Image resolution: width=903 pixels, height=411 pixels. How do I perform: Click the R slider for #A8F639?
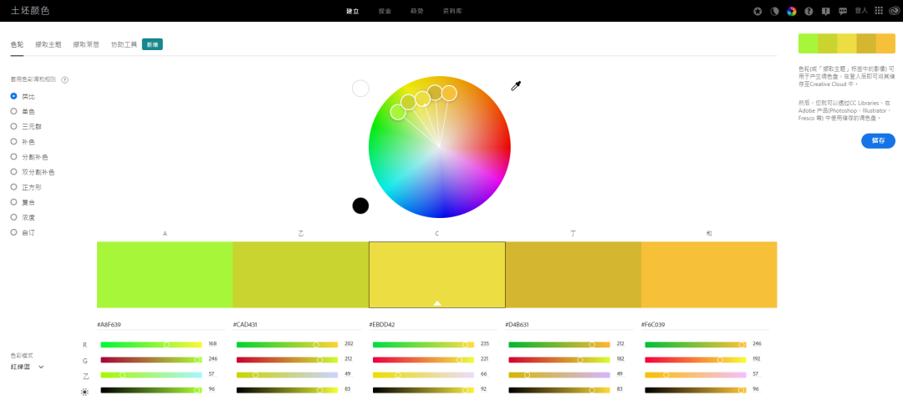pos(151,344)
